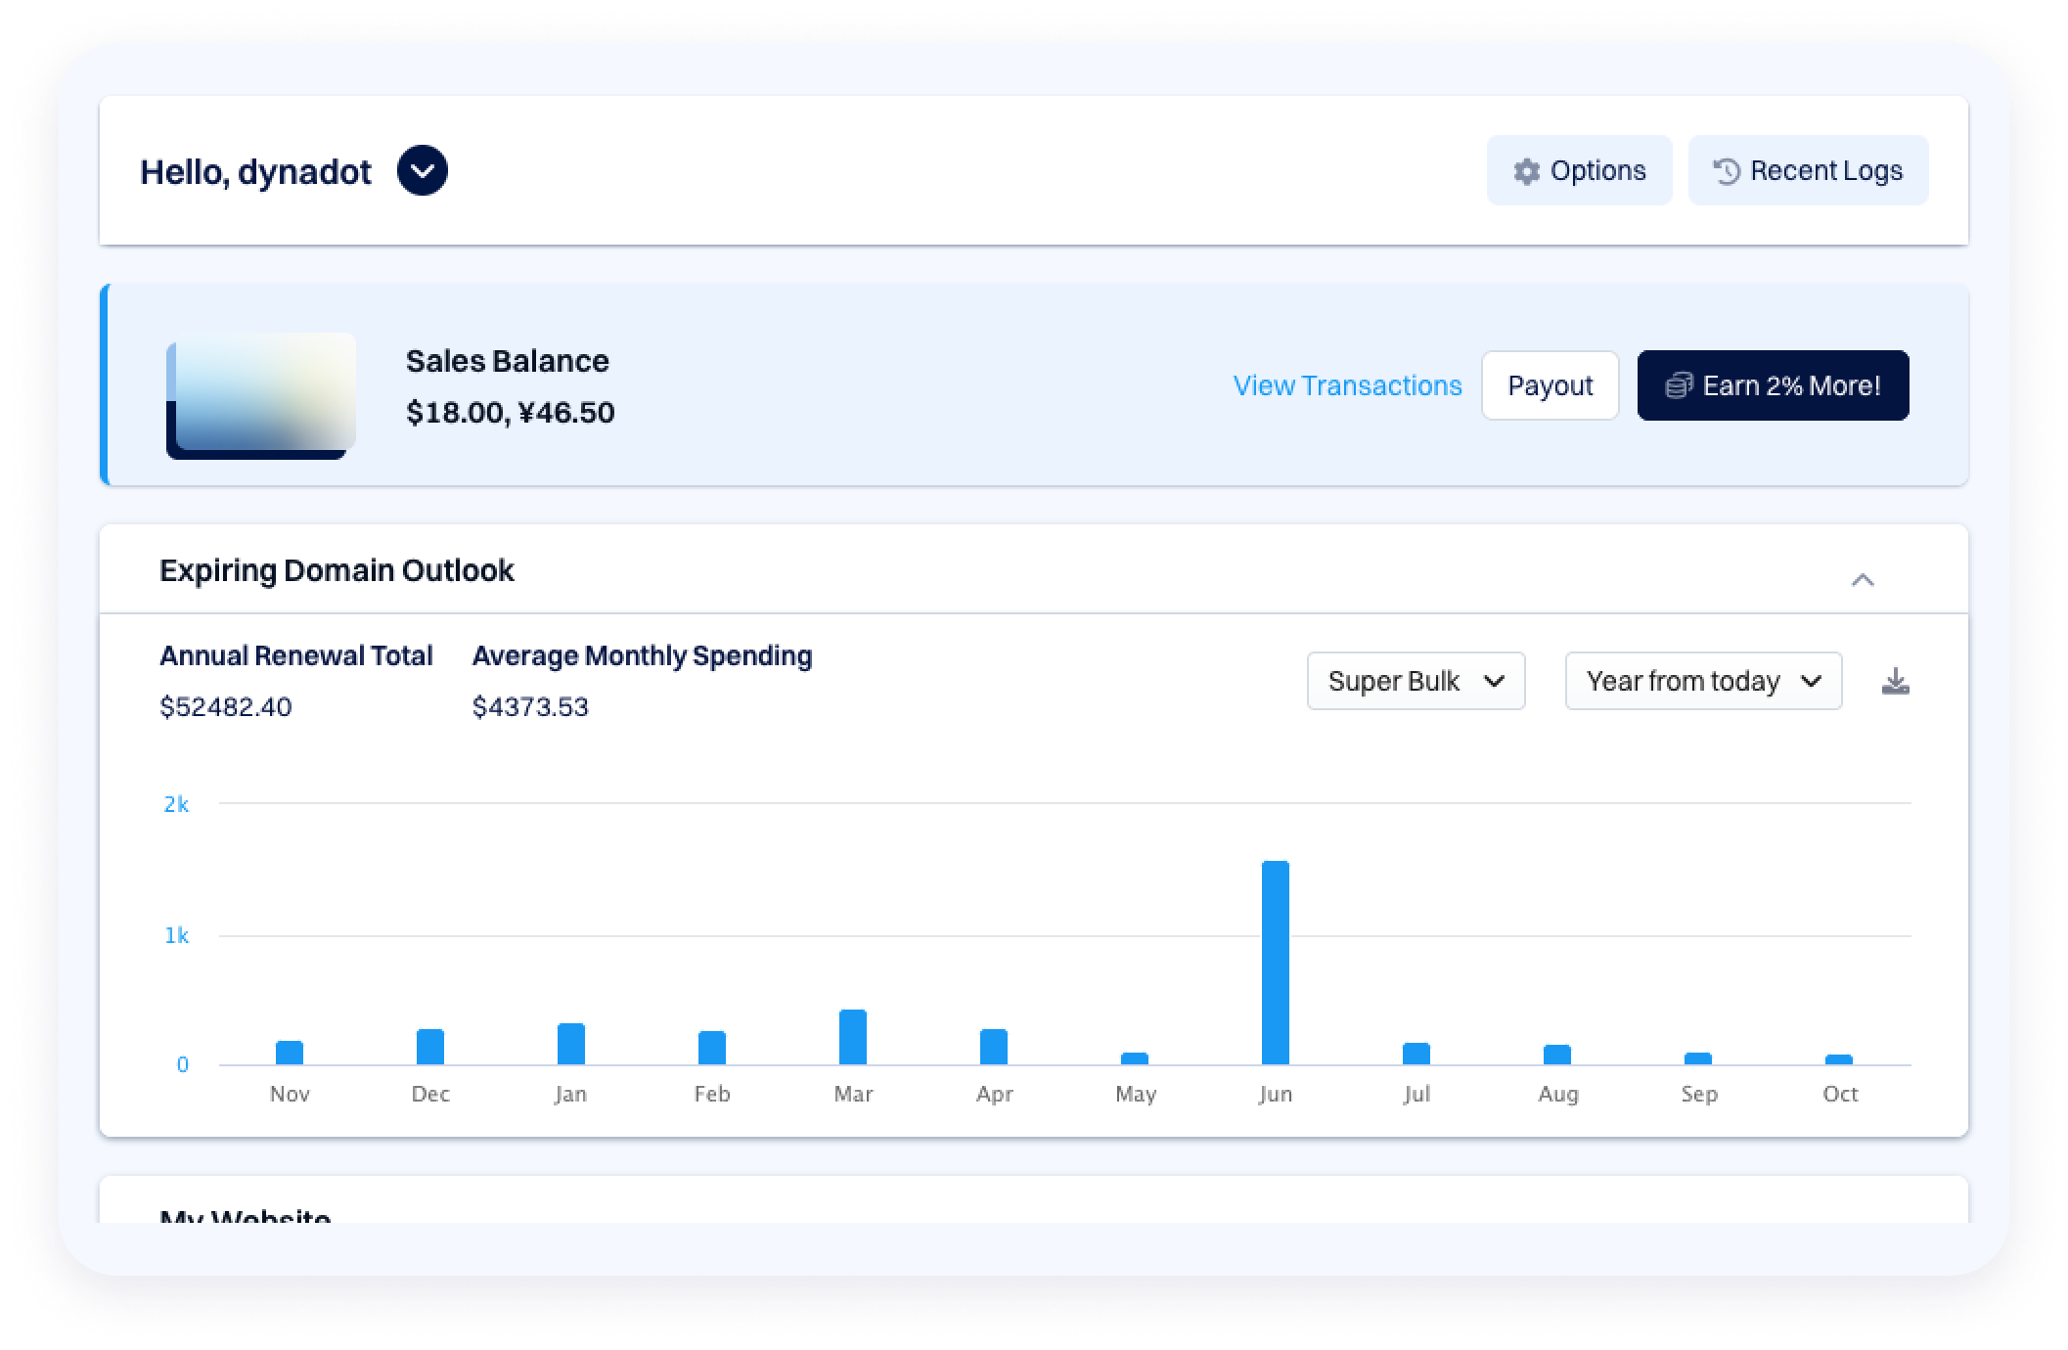Screen dimensions: 2068x1350
Task: Click the Recent Logs button
Action: (x=1808, y=171)
